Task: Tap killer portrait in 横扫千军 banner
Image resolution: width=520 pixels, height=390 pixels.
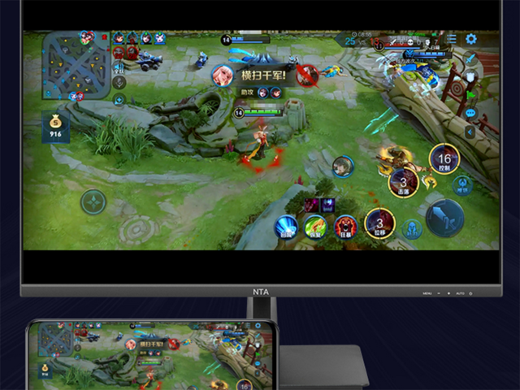Action: coord(222,76)
